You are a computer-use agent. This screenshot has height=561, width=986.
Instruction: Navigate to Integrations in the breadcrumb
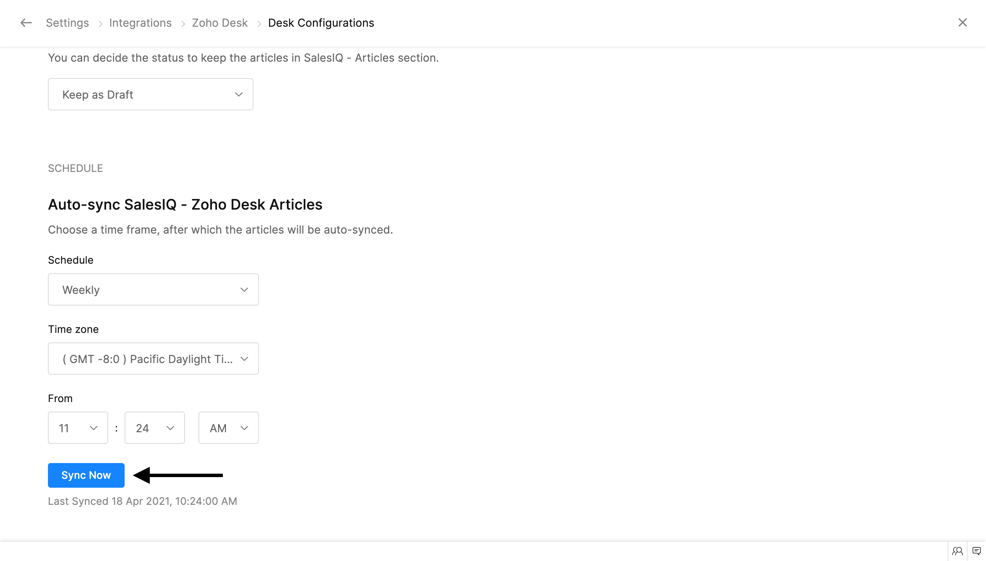coord(140,23)
